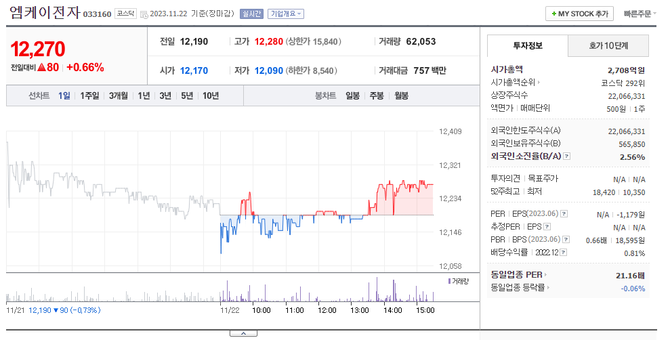Click the 고가 value 12,280
The image size is (670, 340).
pyautogui.click(x=269, y=41)
